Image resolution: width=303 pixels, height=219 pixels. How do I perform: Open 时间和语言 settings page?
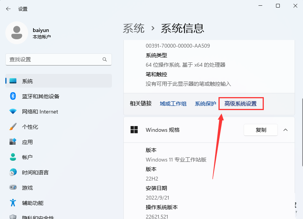35,173
